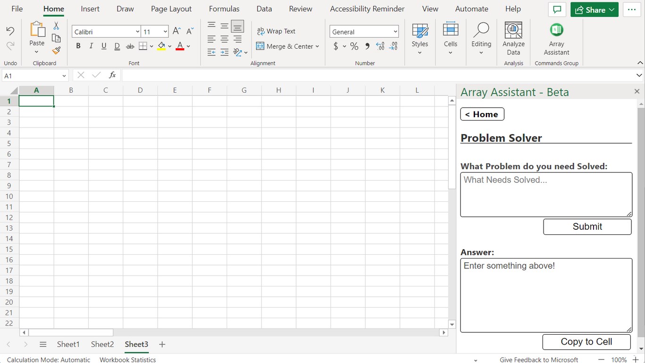Toggle Italic formatting
Image resolution: width=645 pixels, height=363 pixels.
point(91,46)
